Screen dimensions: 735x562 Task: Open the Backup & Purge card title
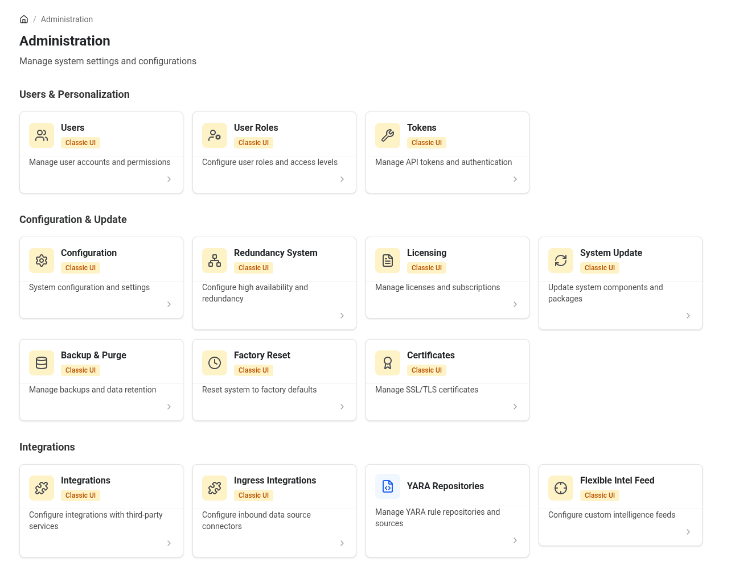(93, 356)
